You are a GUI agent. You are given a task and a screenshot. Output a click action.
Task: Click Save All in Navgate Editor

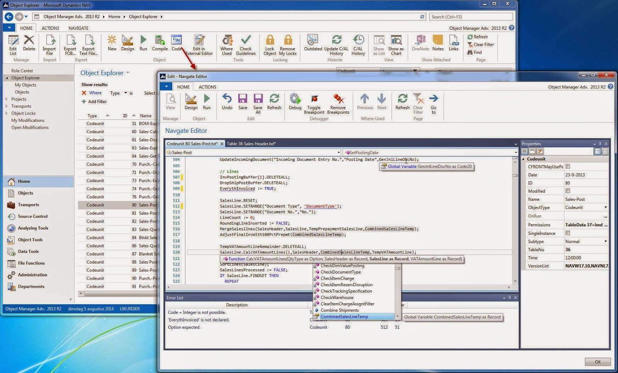coord(258,104)
